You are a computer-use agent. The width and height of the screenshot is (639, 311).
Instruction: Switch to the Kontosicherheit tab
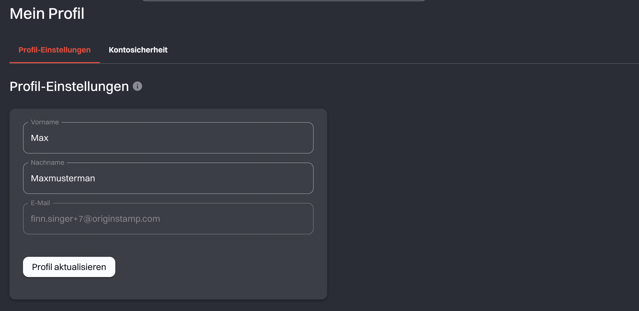click(x=138, y=50)
